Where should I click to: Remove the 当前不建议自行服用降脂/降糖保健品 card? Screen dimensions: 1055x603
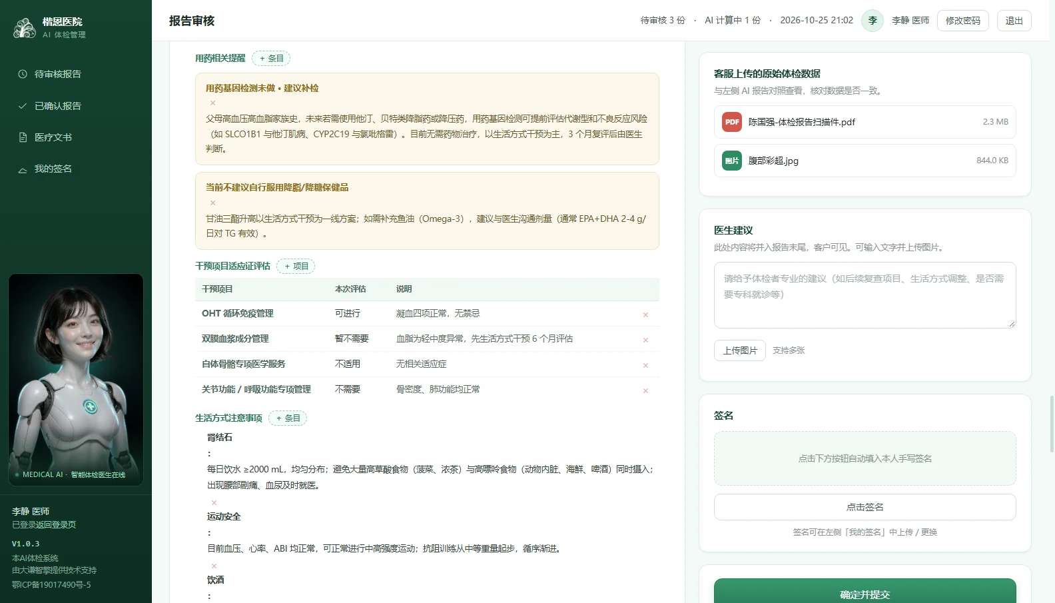(213, 203)
